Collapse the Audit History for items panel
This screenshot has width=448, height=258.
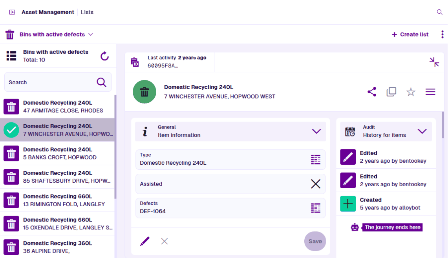coord(422,131)
